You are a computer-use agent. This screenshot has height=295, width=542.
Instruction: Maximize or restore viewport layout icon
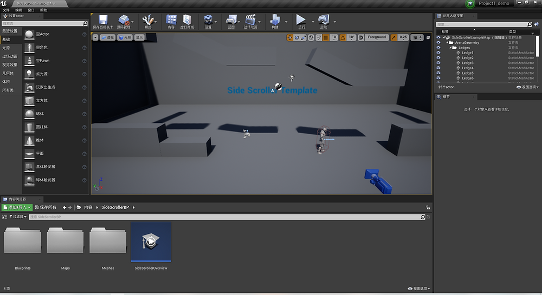pos(428,37)
